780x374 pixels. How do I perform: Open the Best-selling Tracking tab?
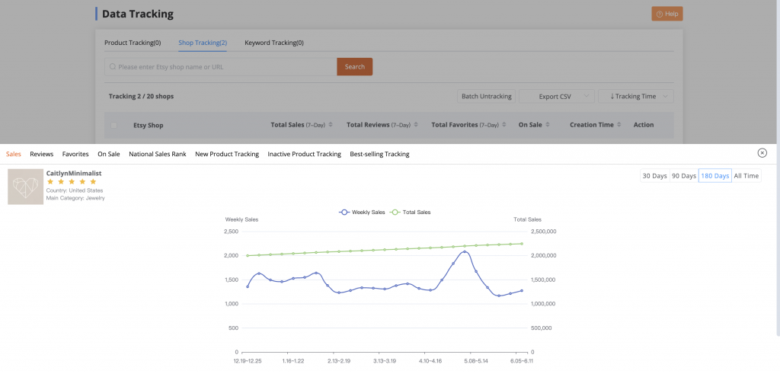379,154
